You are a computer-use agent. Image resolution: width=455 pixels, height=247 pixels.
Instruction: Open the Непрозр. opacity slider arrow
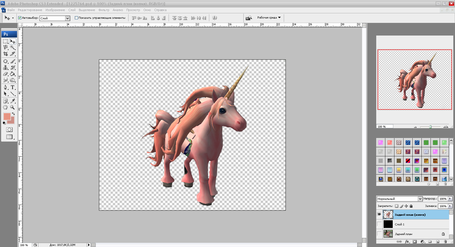[450, 199]
